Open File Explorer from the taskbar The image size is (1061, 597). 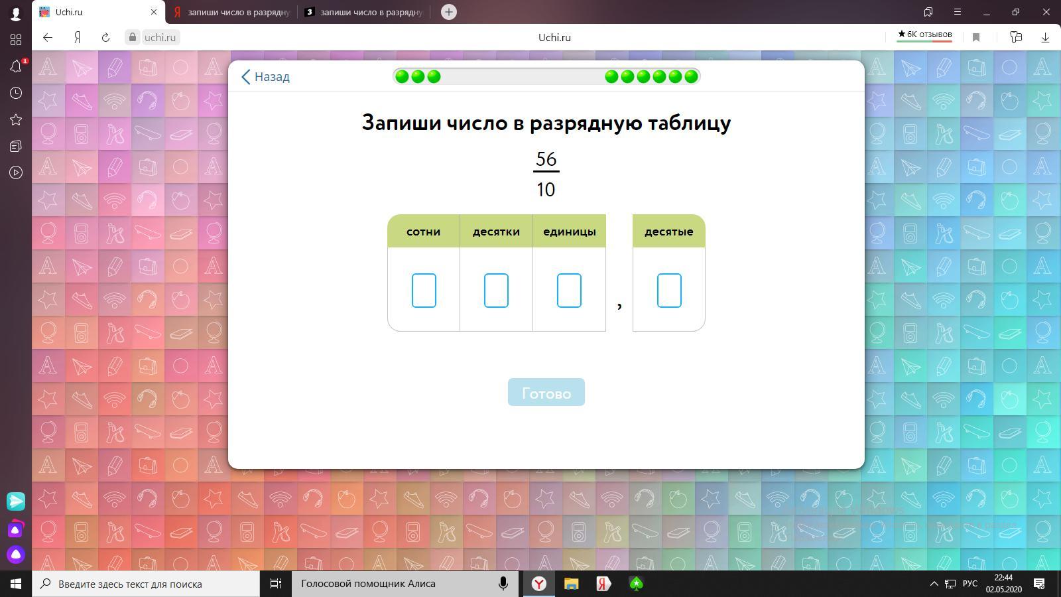[x=571, y=584]
